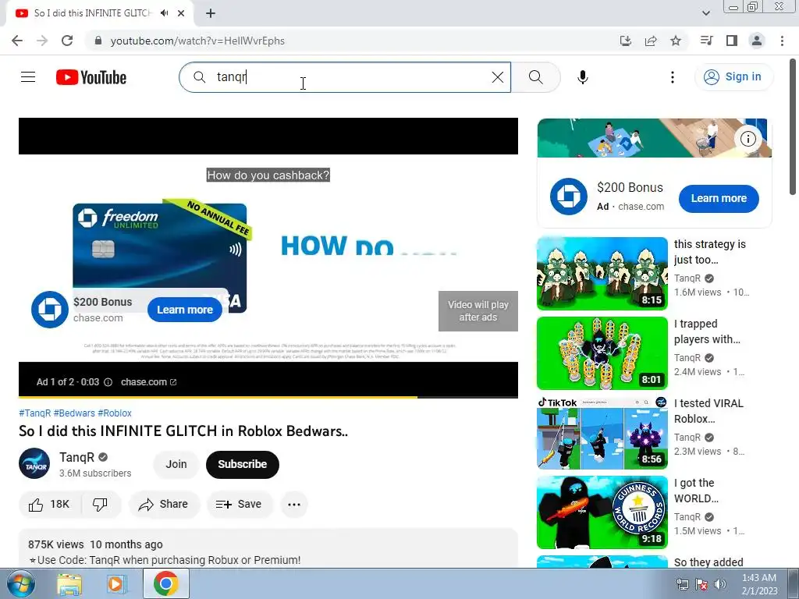799x599 pixels.
Task: Expand tab search chevron
Action: point(705,13)
